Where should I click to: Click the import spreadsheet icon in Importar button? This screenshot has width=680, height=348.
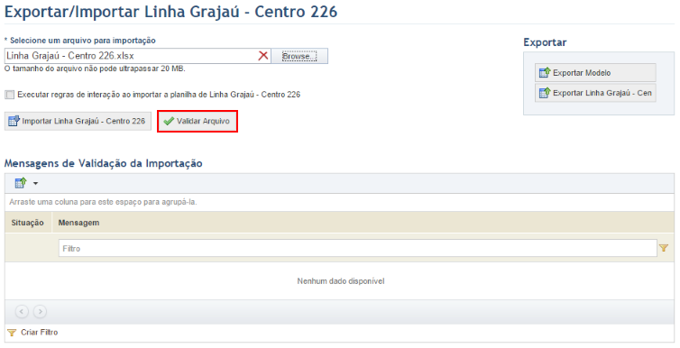[x=14, y=121]
